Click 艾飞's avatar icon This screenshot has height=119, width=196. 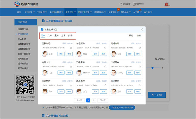[79, 91]
